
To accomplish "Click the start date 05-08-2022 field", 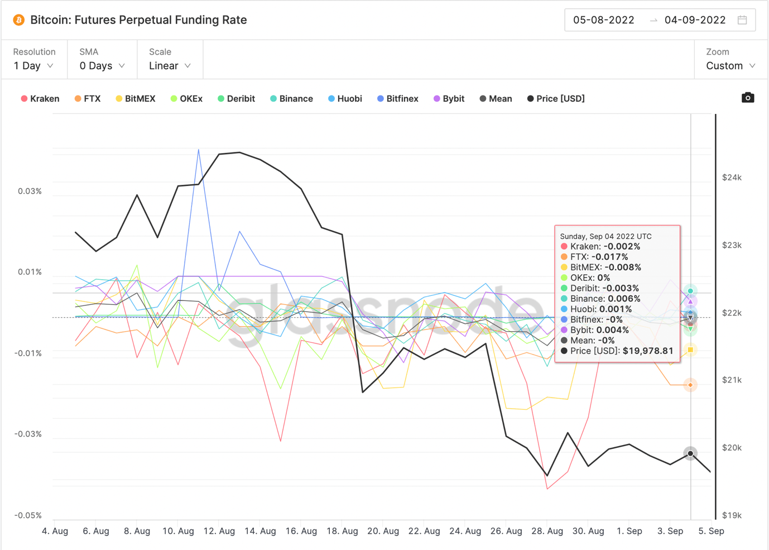I will [x=604, y=20].
